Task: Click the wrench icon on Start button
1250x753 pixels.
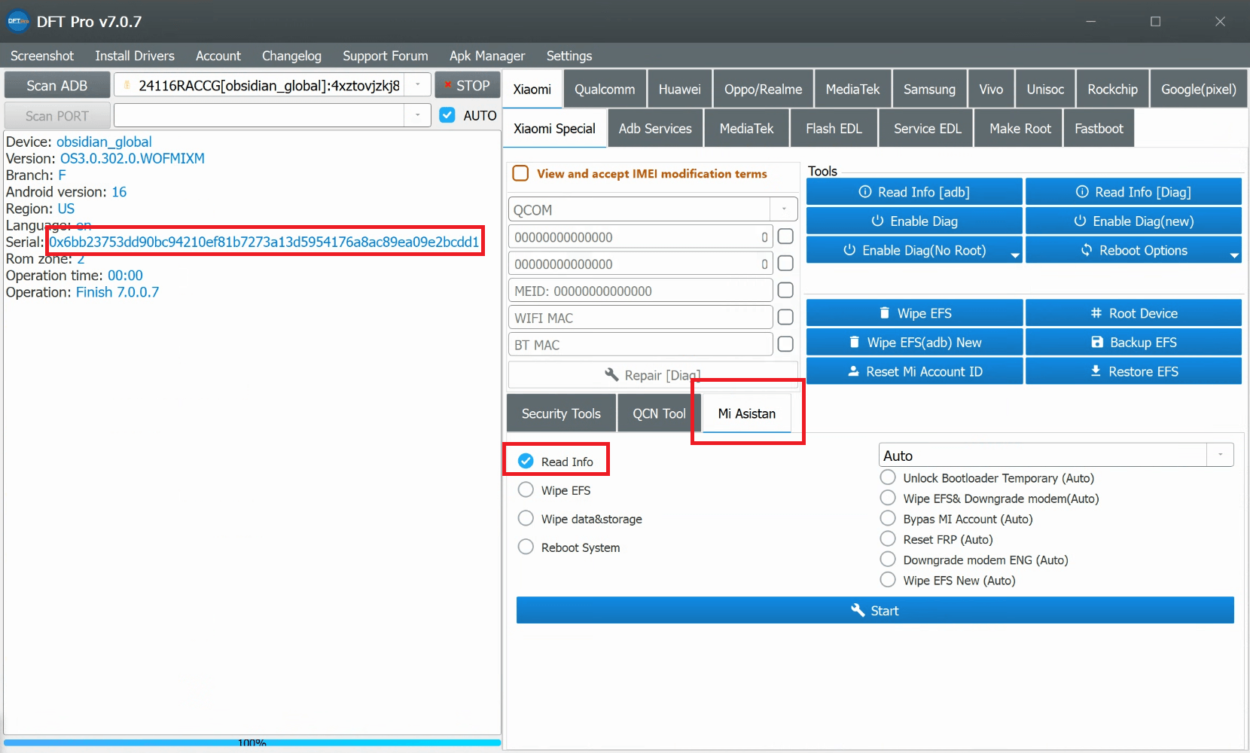Action: coord(858,610)
